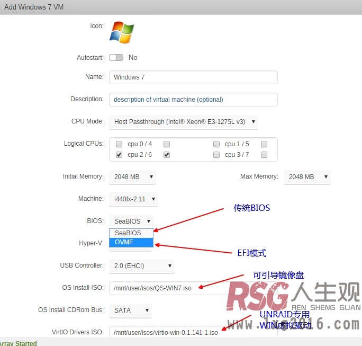Viewport: 362px width, 346px height.
Task: Click the BIOS SeaBIOS dropdown
Action: 131,221
